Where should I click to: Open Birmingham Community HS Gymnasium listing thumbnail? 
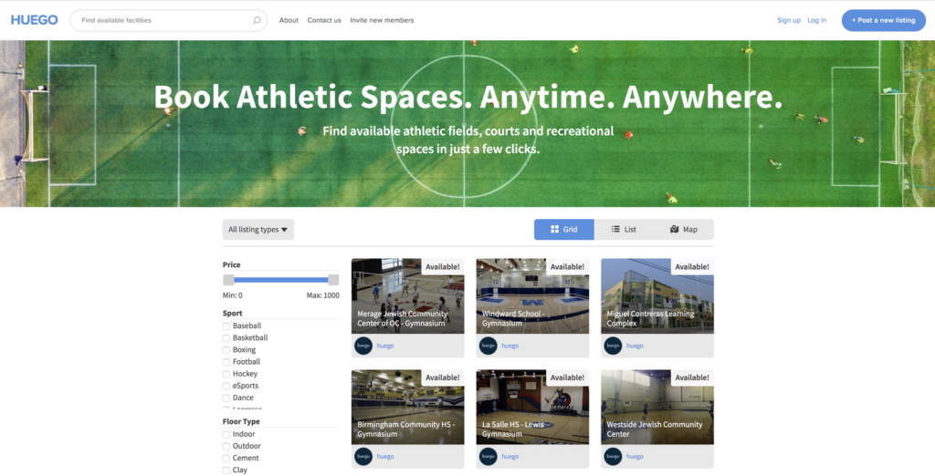pos(408,407)
